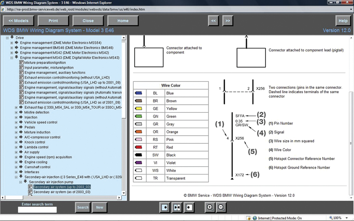Click the zoom in magnifier icon
The width and height of the screenshot is (354, 221).
pos(210,207)
